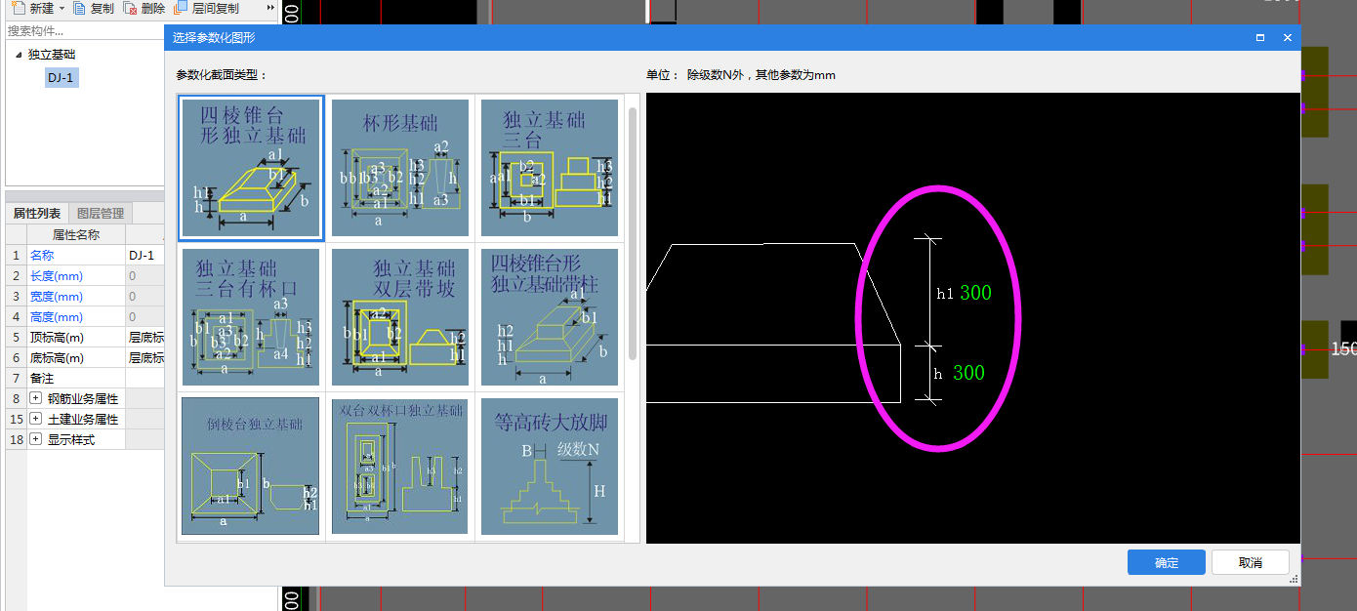Choose the 杯形基础 thumbnail
Image resolution: width=1357 pixels, height=611 pixels.
tap(400, 168)
